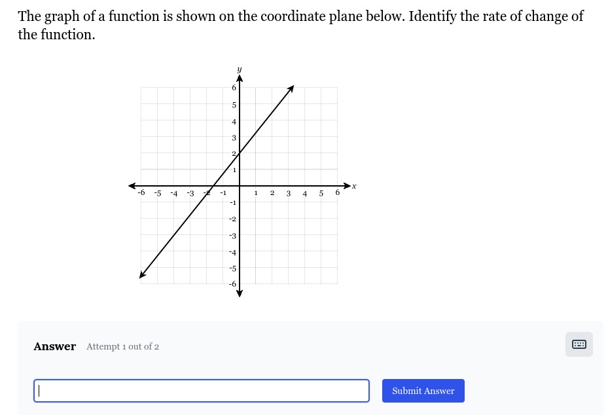Click the line's lower-left arrowhead
The image size is (608, 415).
point(143,274)
